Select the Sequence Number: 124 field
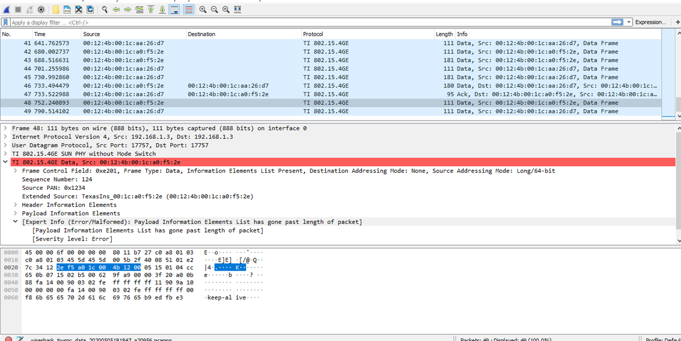The height and width of the screenshot is (341, 681). (x=57, y=179)
